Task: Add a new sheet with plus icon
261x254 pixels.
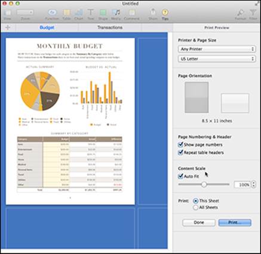Action: tap(8, 27)
